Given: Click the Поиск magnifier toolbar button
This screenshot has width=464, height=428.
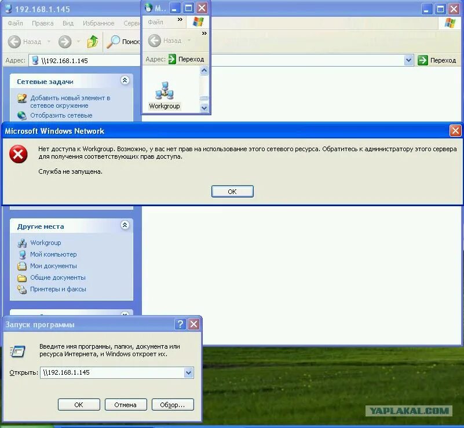Looking at the screenshot, I should (122, 42).
